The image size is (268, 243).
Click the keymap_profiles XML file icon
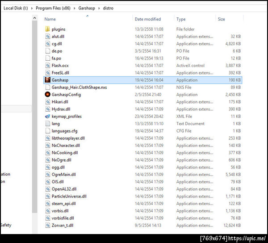point(47,116)
